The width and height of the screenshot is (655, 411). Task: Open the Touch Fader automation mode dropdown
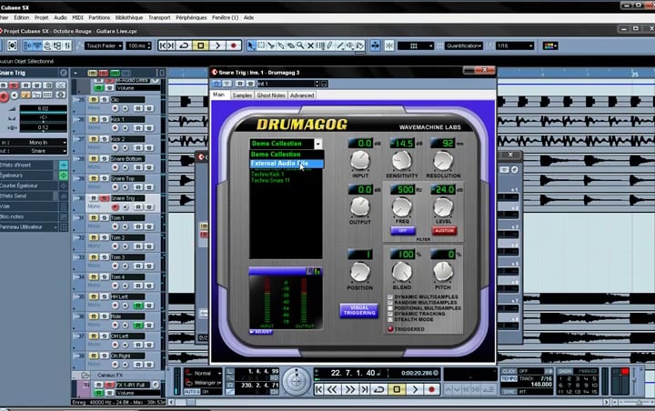(x=104, y=45)
